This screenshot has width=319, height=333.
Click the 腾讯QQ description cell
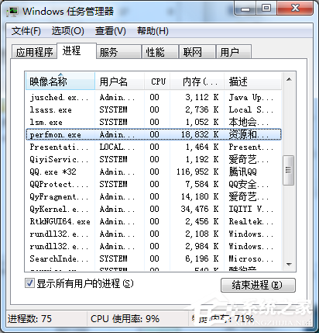[x=243, y=172]
